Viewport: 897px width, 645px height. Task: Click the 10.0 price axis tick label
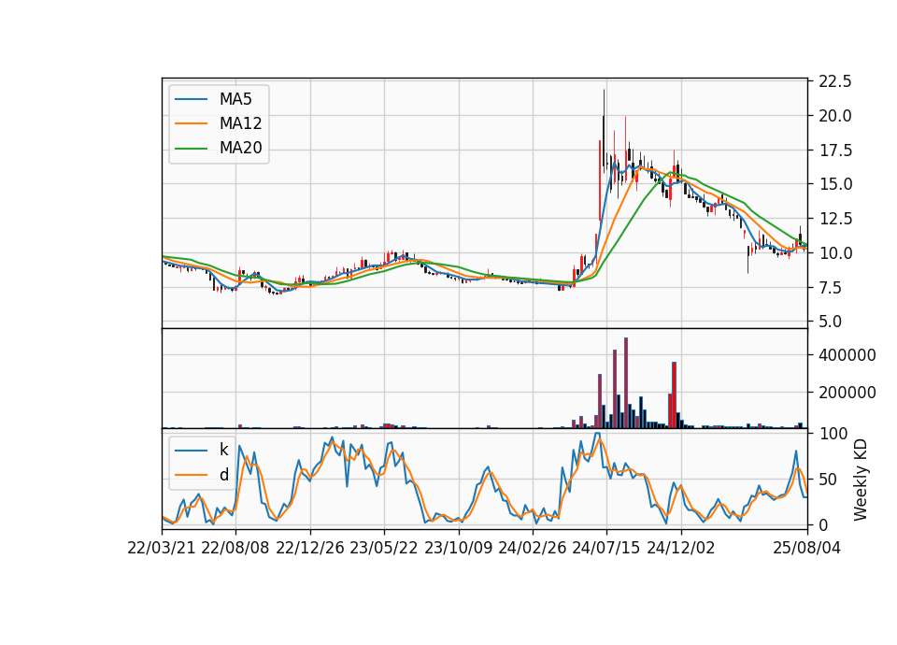834,253
